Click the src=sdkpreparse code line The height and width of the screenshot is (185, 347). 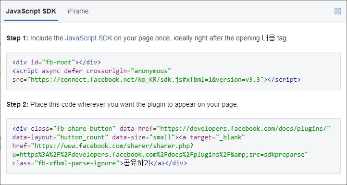[x=160, y=155]
